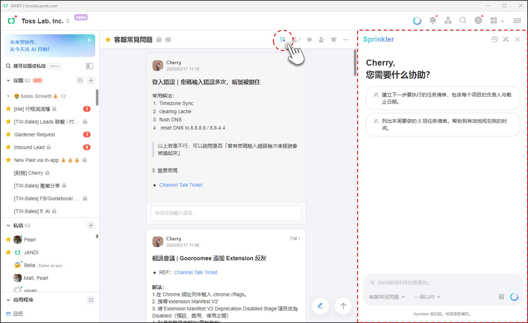Click the 未来型协作 AI promo banner
Screen dimensions: 528x323
coord(50,46)
